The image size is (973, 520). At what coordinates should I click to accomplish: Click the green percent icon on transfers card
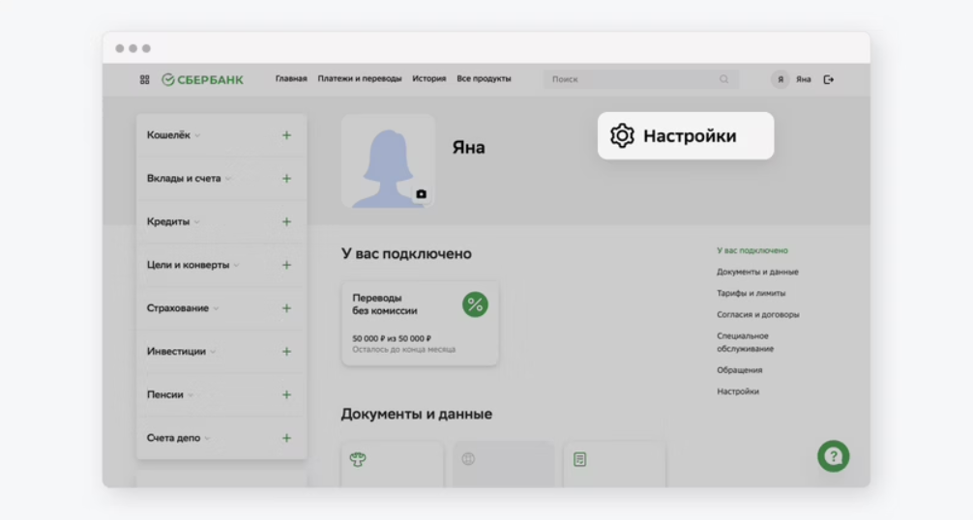tap(475, 304)
